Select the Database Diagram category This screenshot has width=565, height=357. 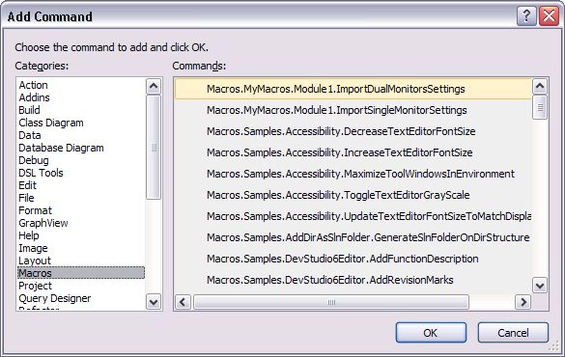[81, 148]
